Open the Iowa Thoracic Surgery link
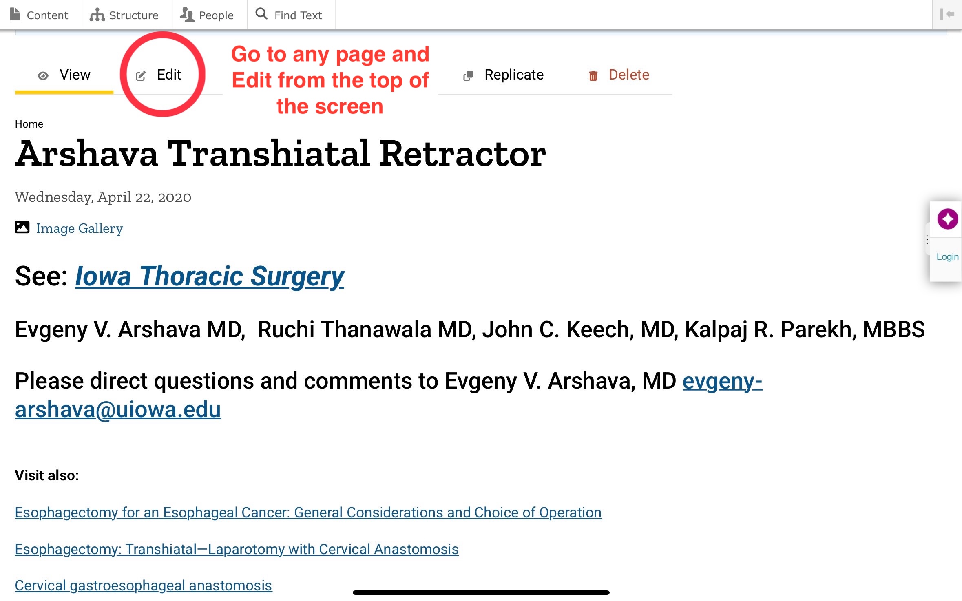Image resolution: width=962 pixels, height=601 pixels. (x=210, y=276)
